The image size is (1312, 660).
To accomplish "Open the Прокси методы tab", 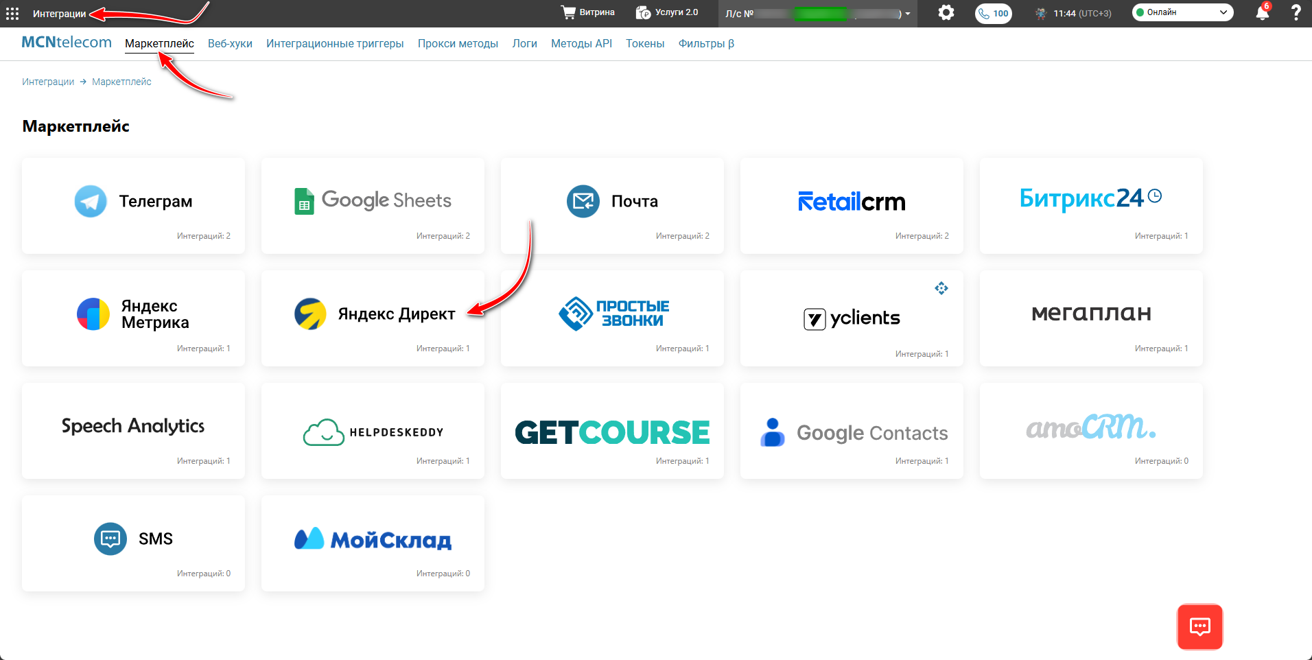I will pyautogui.click(x=458, y=44).
